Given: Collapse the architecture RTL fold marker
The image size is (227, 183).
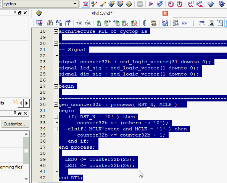Looking at the screenshot, I should click(56, 31).
